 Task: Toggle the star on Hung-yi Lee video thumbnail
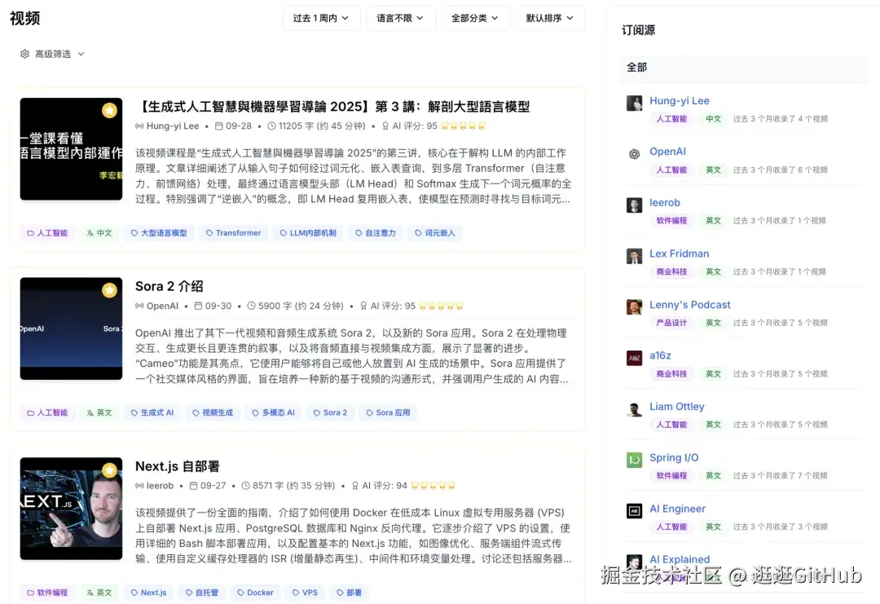[x=110, y=109]
